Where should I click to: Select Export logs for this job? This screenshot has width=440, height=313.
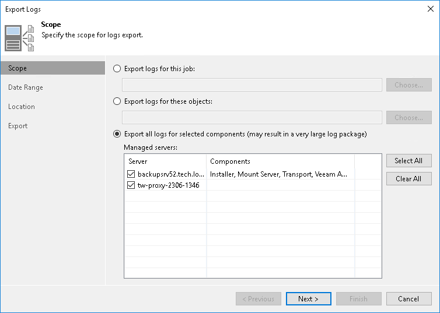pyautogui.click(x=117, y=69)
